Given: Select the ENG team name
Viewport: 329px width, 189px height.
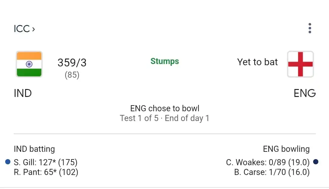Looking at the screenshot, I should coord(305,93).
